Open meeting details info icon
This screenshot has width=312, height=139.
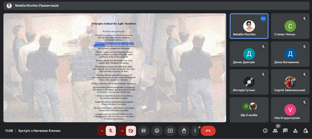(265, 131)
